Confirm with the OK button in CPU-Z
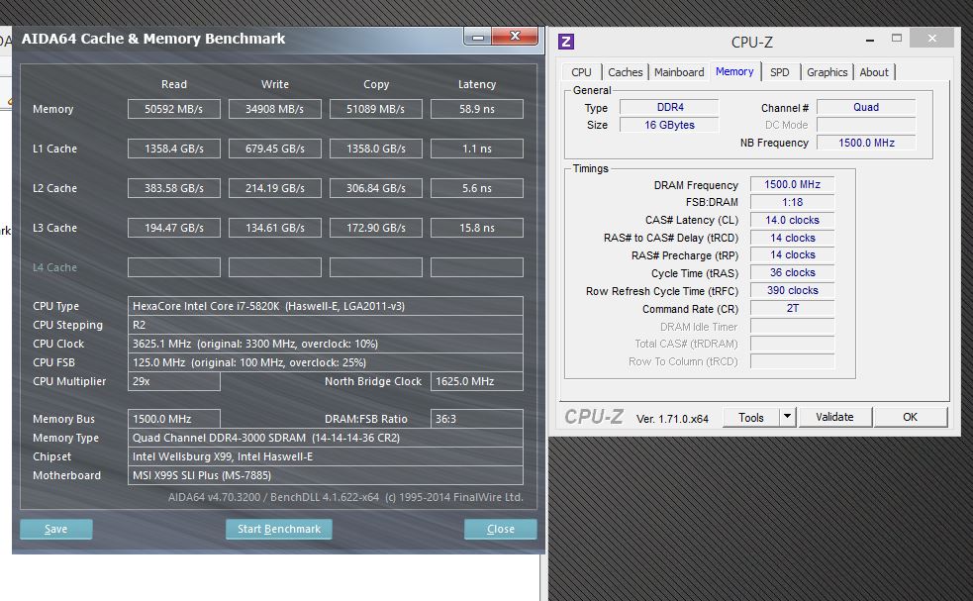This screenshot has width=973, height=601. coord(910,417)
